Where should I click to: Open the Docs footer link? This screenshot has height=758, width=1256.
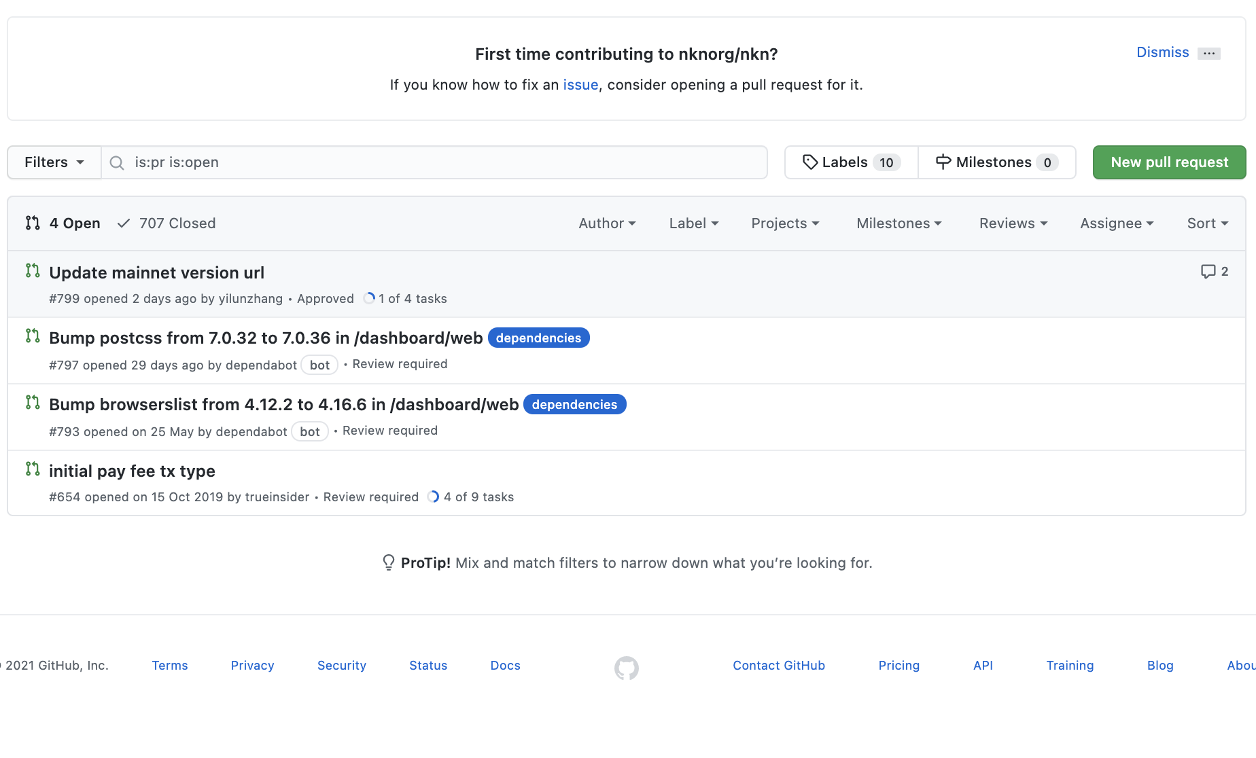tap(506, 666)
